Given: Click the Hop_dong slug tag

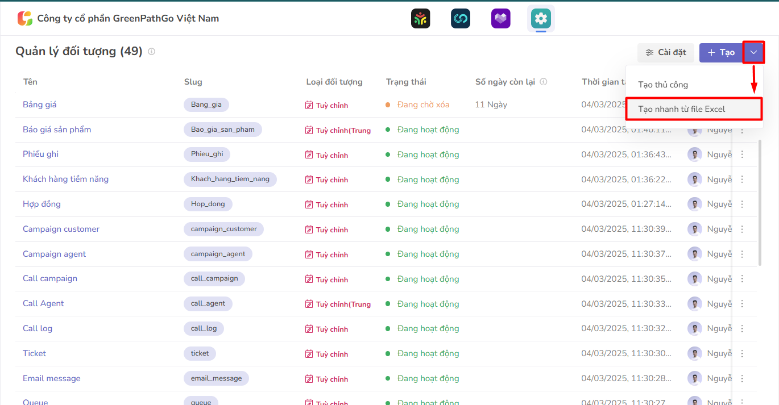Looking at the screenshot, I should click(208, 204).
